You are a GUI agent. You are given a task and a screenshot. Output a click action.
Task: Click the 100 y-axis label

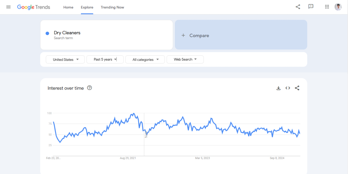[49, 113]
